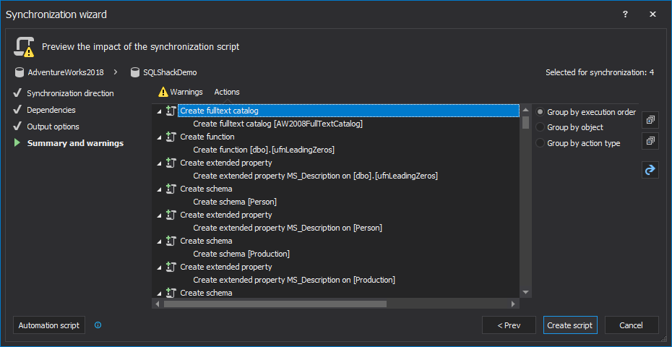This screenshot has height=347, width=672.
Task: Click the Create script button
Action: click(x=570, y=325)
